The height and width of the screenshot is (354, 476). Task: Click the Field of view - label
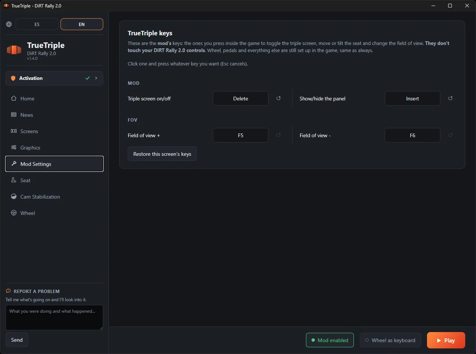coord(315,135)
